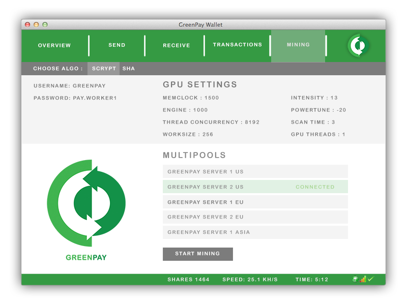This screenshot has width=407, height=305.
Task: Click the Worksize : 256 setting
Action: pos(188,134)
